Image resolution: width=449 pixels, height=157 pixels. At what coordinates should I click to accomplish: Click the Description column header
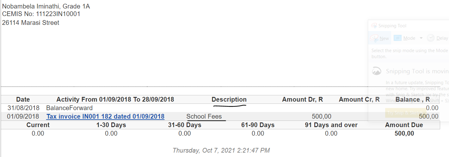229,99
